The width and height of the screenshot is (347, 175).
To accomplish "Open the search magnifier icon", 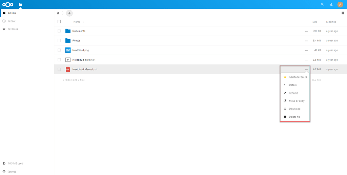I will point(322,4).
